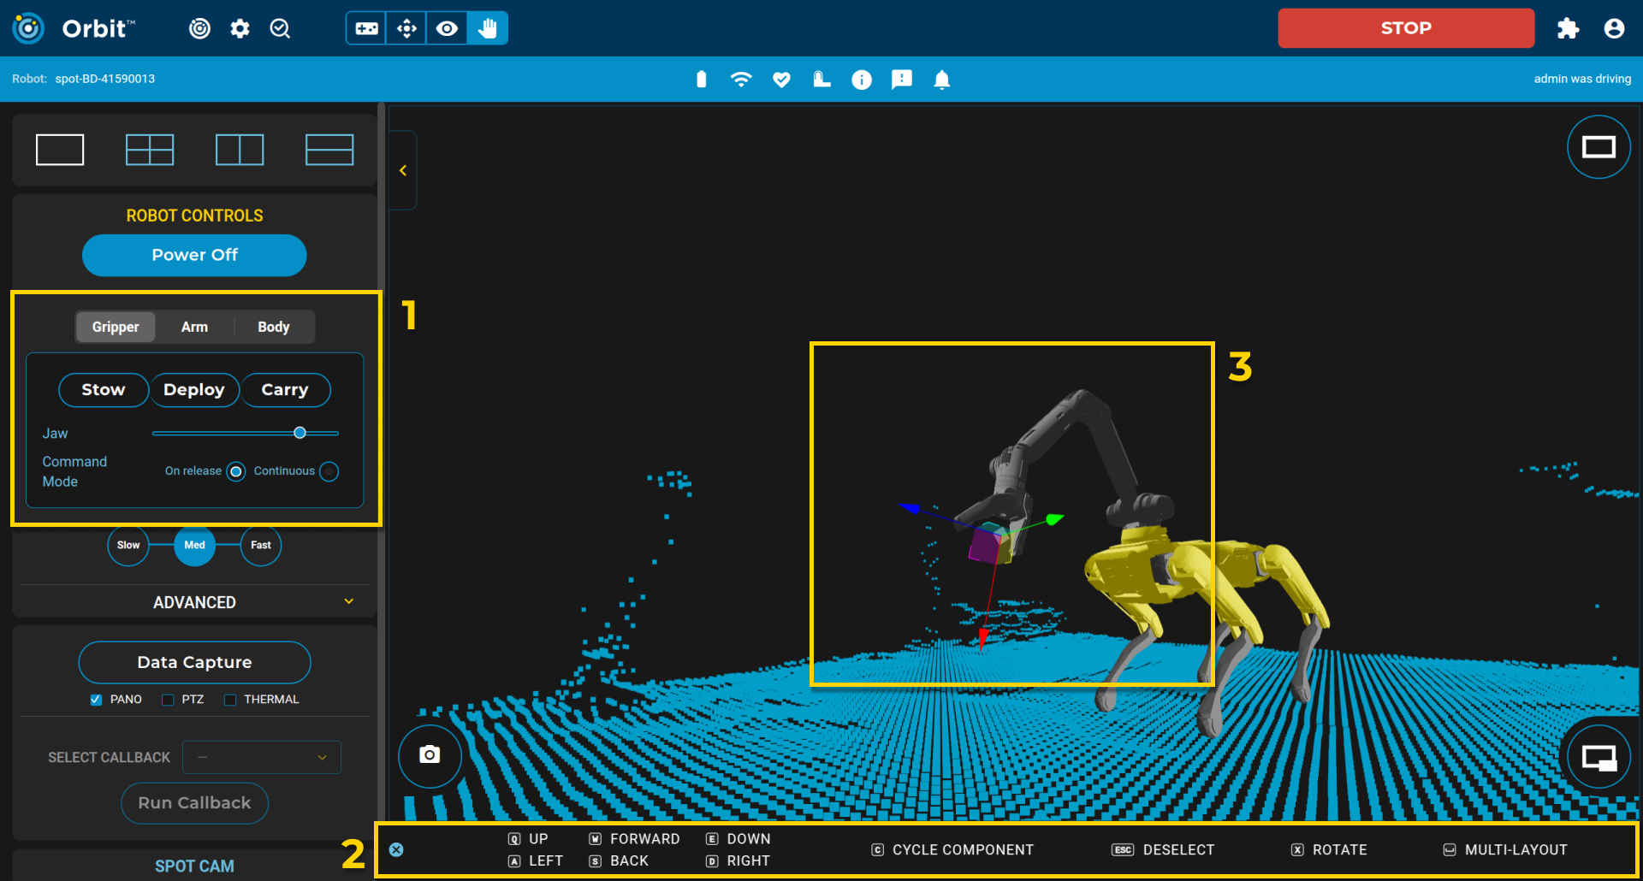Screen dimensions: 1643x881
Task: Check robot battery status icon
Action: (x=701, y=79)
